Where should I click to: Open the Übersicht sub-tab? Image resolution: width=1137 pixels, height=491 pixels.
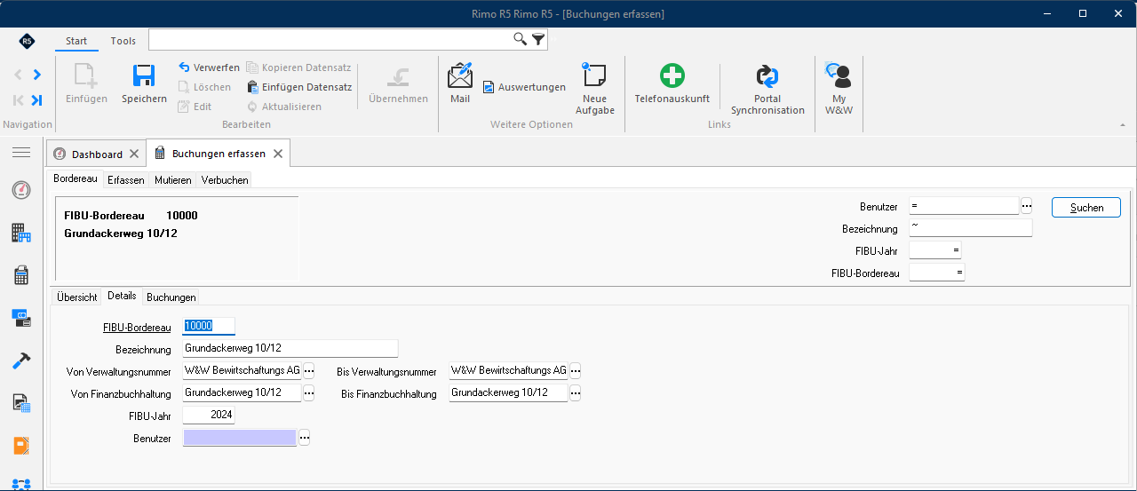click(77, 297)
